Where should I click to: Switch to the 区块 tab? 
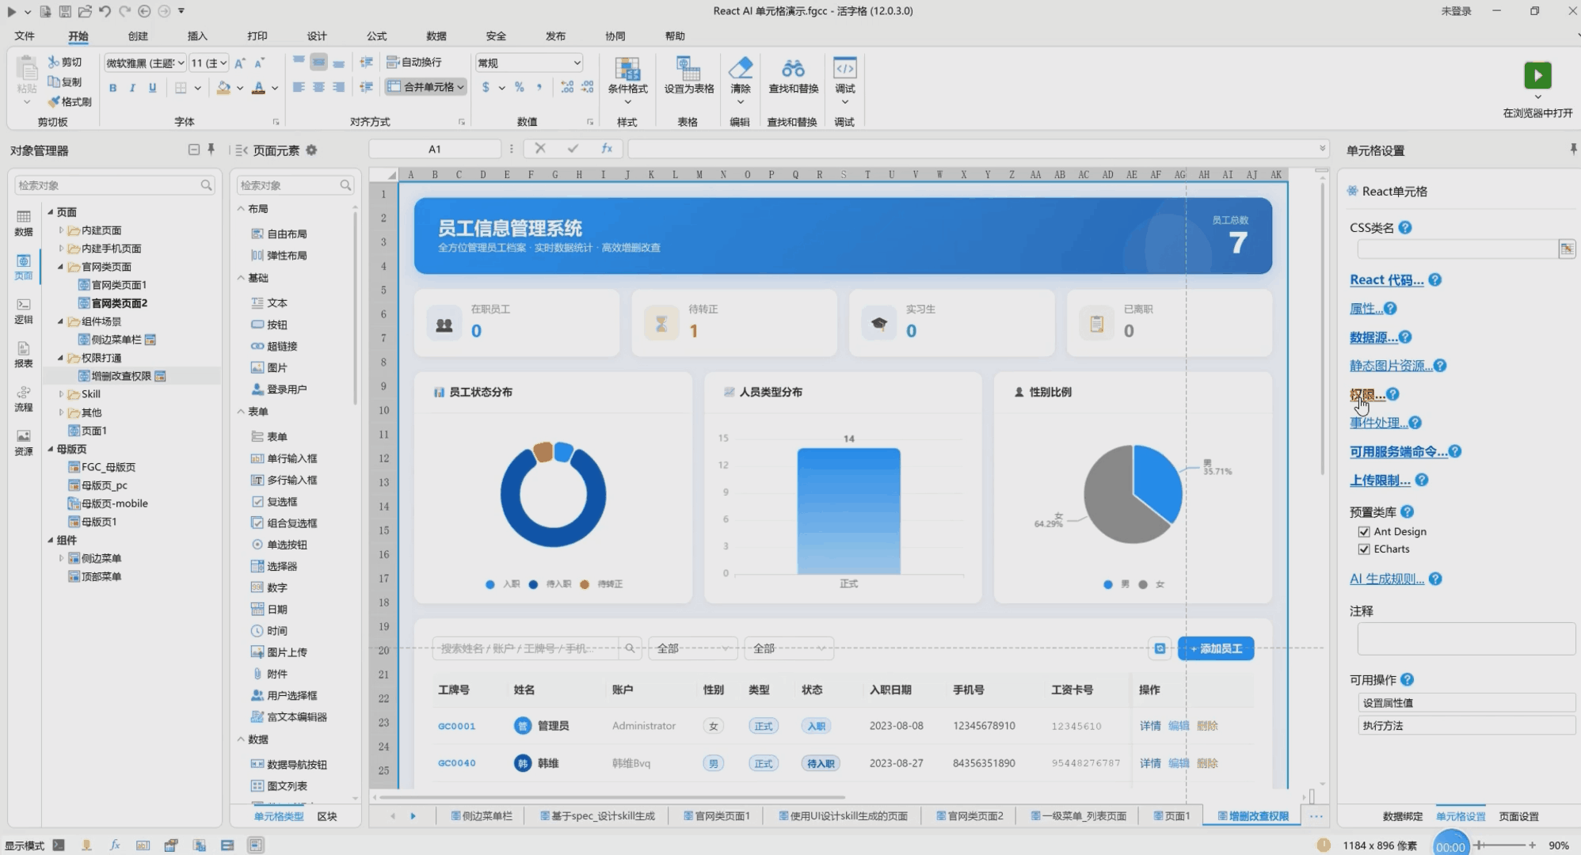click(x=327, y=816)
